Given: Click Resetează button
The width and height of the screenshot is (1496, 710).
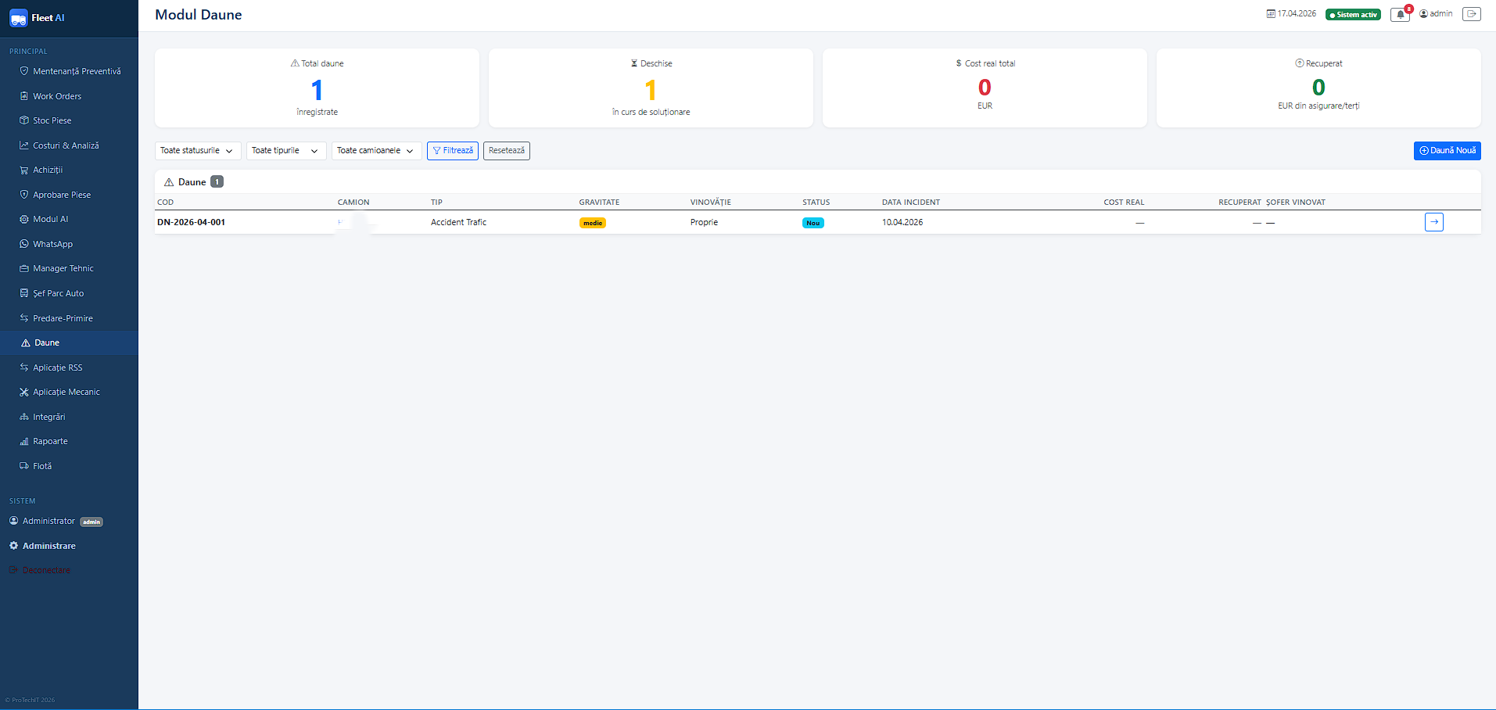Looking at the screenshot, I should pyautogui.click(x=507, y=151).
